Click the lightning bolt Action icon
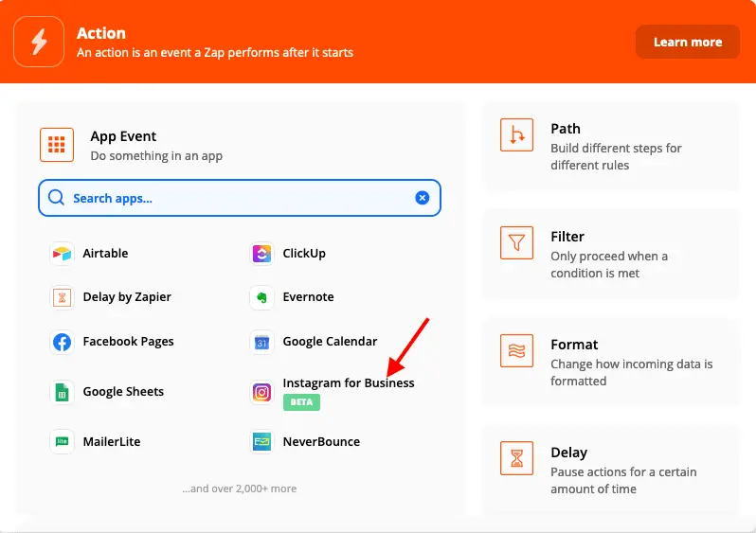This screenshot has height=533, width=756. pyautogui.click(x=39, y=42)
